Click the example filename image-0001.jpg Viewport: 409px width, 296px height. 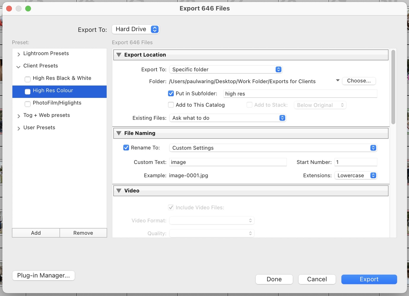(x=189, y=176)
